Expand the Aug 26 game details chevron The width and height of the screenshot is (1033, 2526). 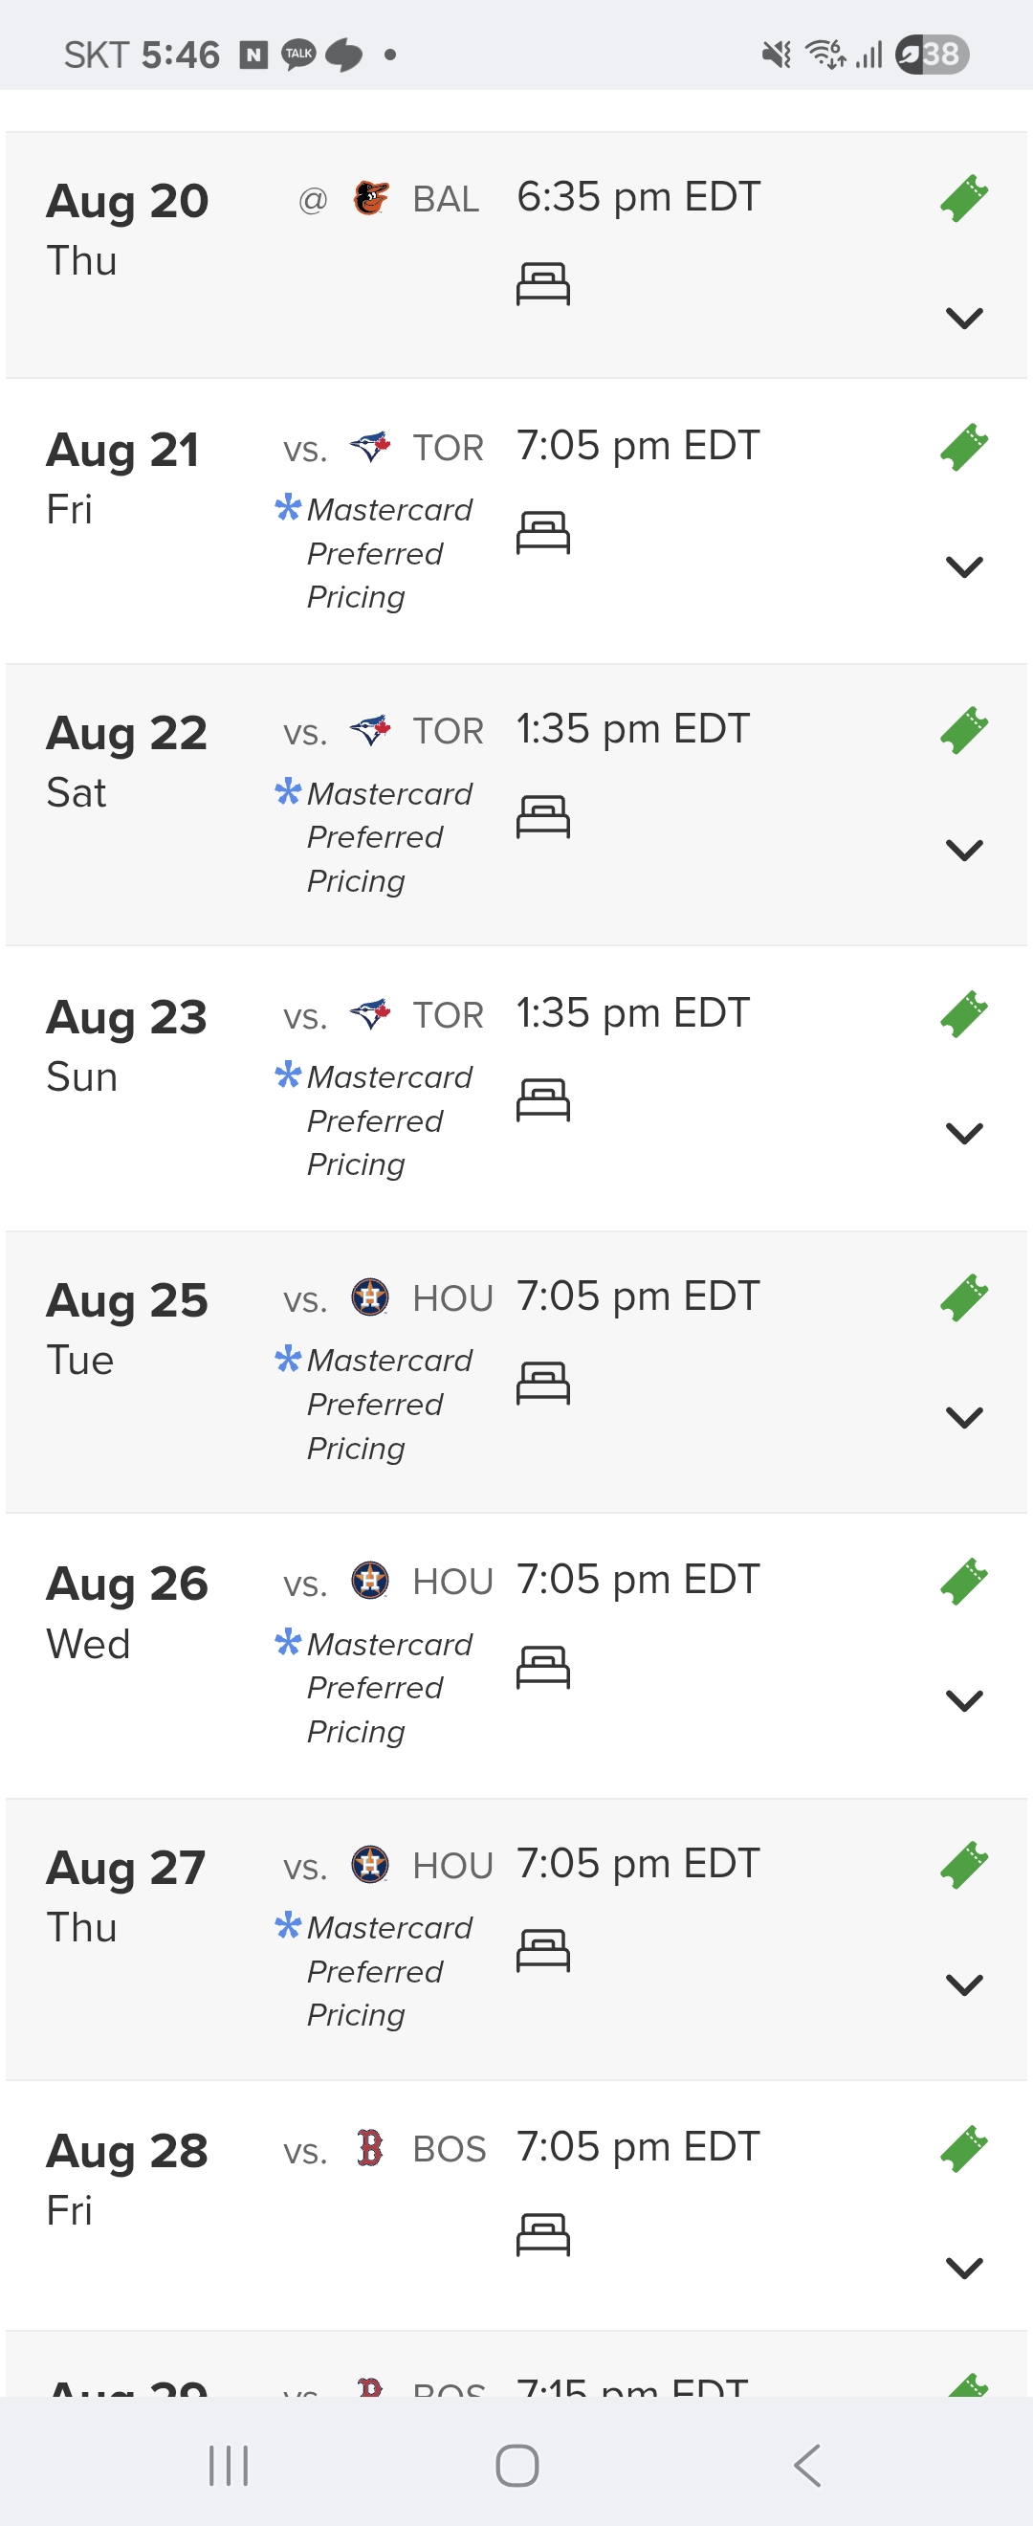tap(963, 1700)
